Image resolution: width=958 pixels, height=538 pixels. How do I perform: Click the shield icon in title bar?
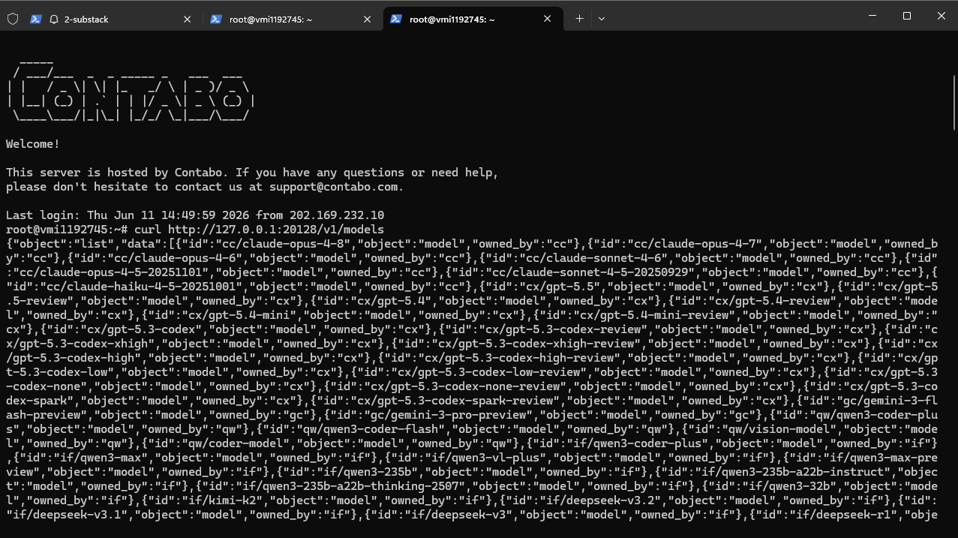[x=12, y=19]
